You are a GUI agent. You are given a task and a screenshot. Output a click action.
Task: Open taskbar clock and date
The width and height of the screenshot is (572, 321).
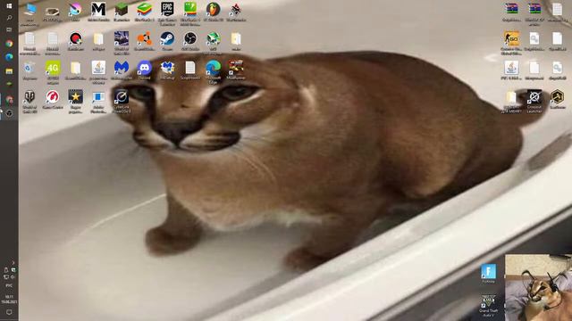pos(9,300)
